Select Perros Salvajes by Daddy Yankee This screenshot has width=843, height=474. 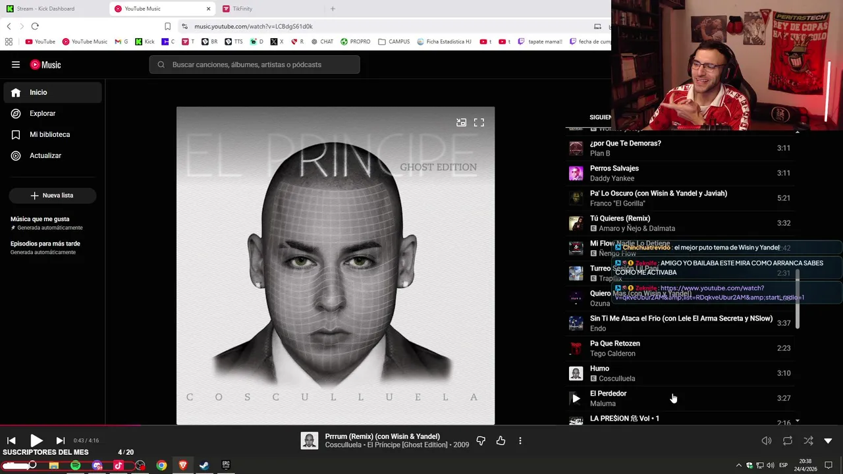pyautogui.click(x=682, y=173)
